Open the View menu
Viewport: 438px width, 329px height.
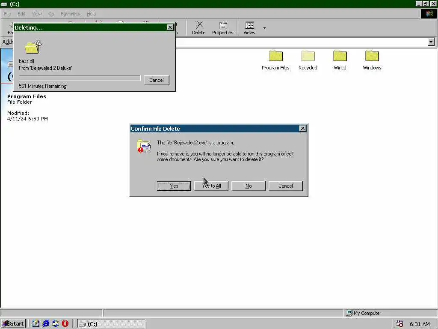pyautogui.click(x=37, y=14)
